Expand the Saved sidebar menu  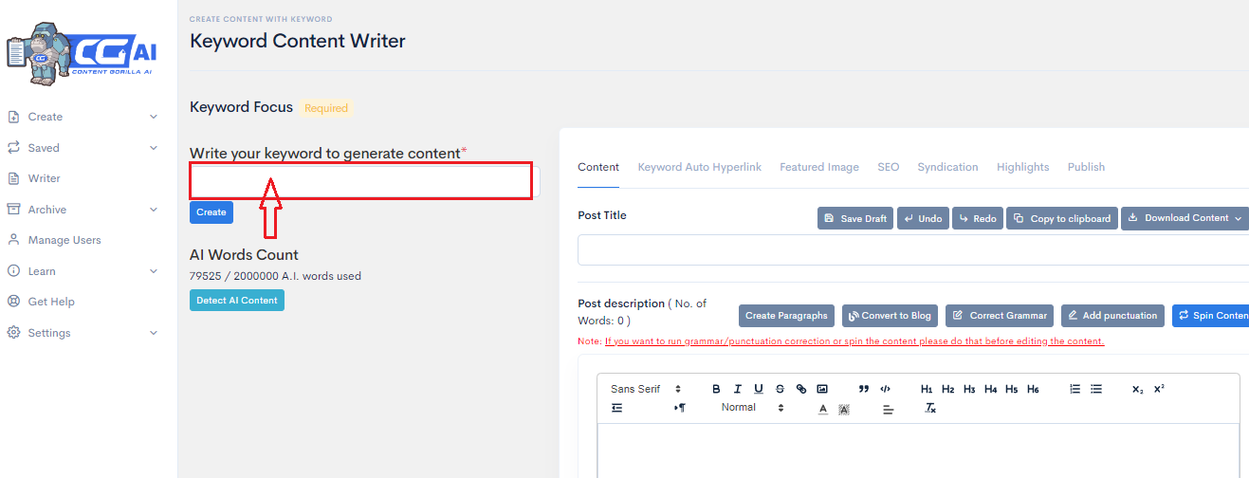(x=81, y=148)
